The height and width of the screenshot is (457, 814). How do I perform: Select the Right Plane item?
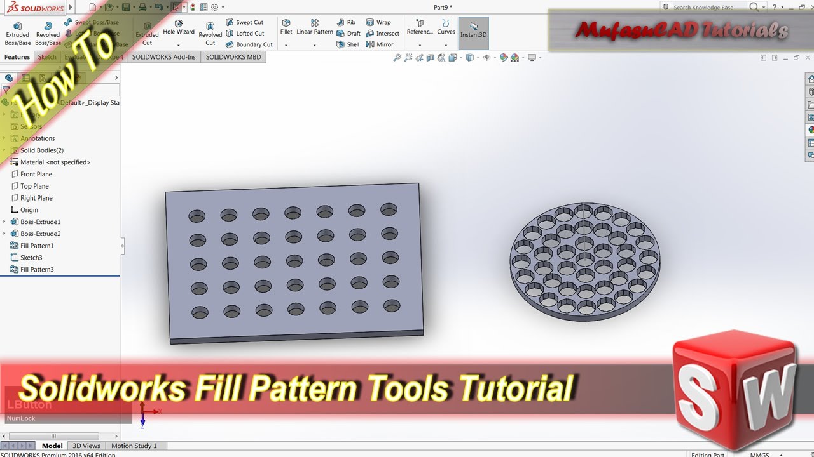pos(31,198)
